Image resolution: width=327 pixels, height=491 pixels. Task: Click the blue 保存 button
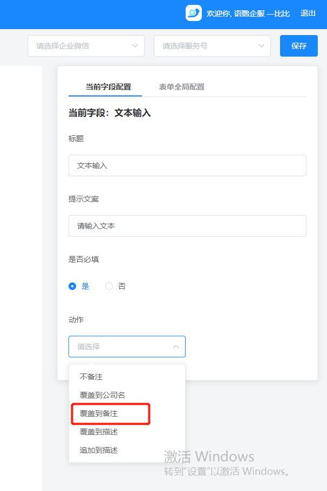299,46
